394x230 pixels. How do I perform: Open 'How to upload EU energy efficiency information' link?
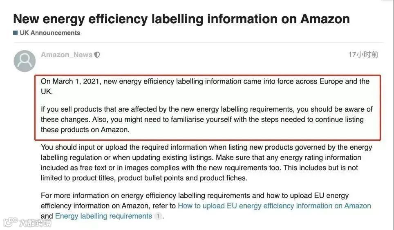point(274,206)
